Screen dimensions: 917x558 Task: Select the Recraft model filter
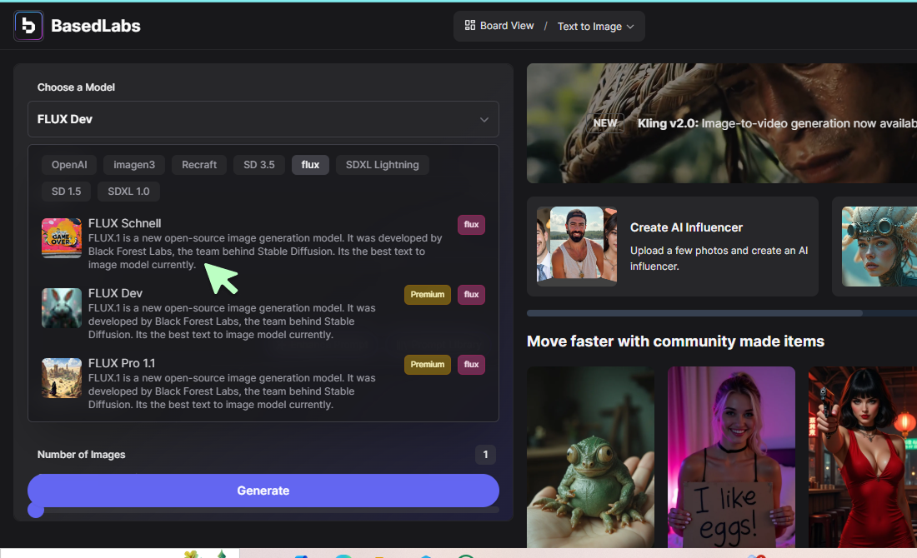[x=199, y=165]
